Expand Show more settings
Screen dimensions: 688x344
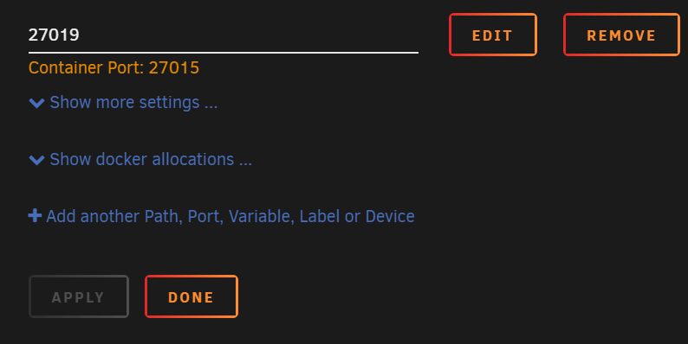point(123,102)
